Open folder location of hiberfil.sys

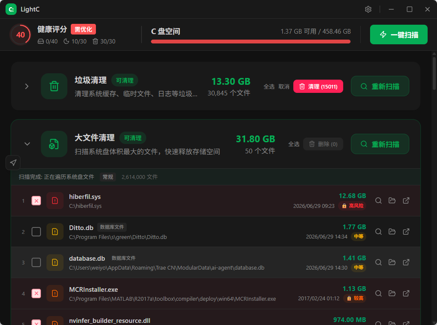(x=392, y=201)
